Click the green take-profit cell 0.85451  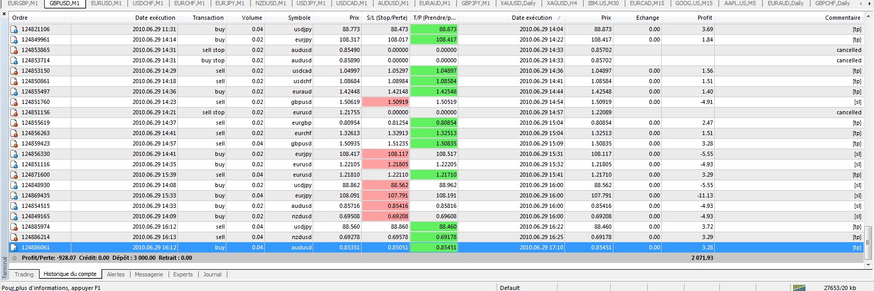click(434, 247)
